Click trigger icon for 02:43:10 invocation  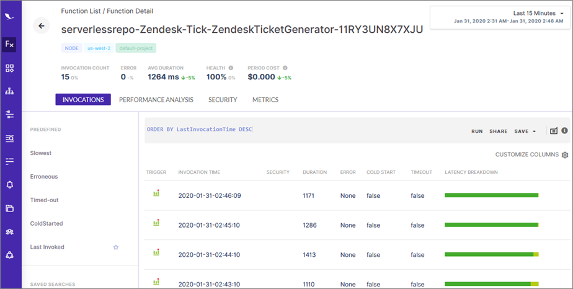[156, 282]
